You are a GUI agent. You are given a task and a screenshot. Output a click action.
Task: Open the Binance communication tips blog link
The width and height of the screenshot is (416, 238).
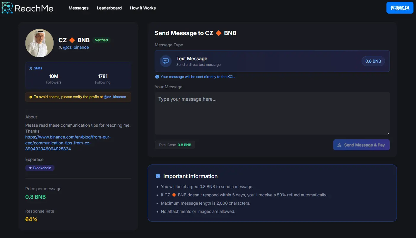click(x=68, y=143)
